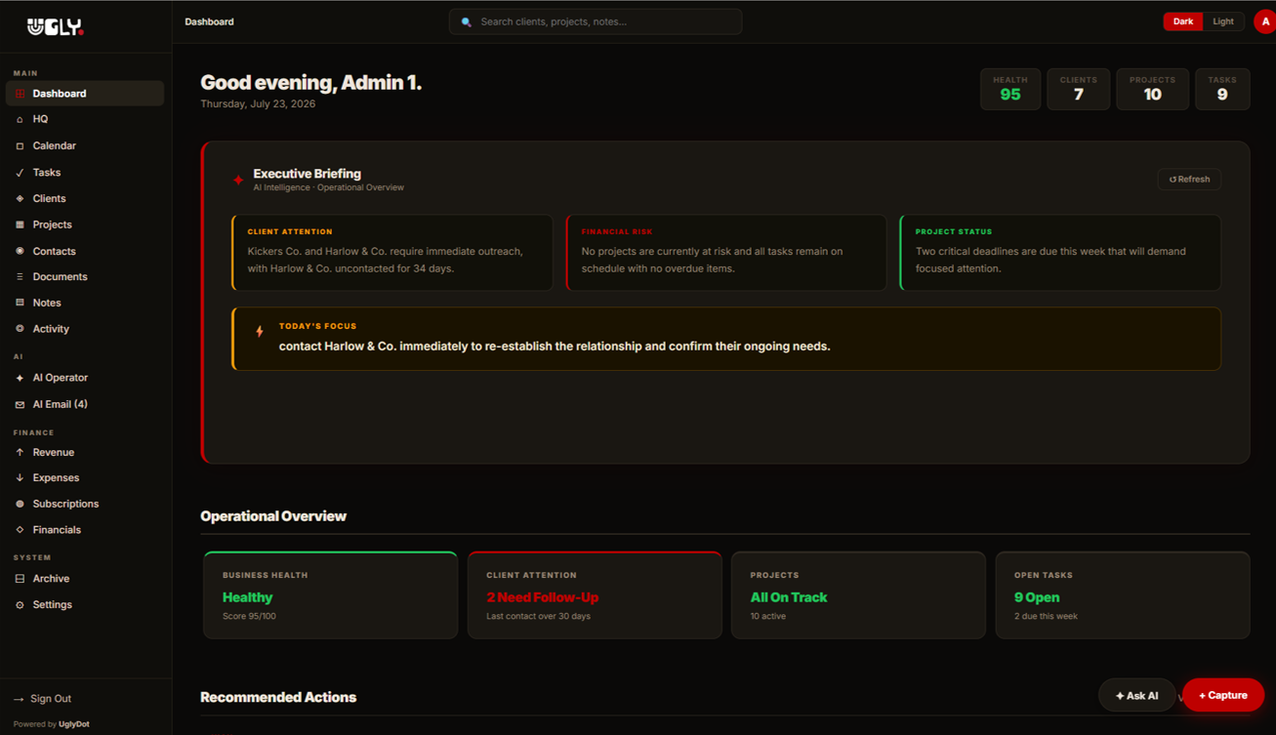Select the Project Status briefing card
This screenshot has height=735, width=1276.
click(1060, 253)
